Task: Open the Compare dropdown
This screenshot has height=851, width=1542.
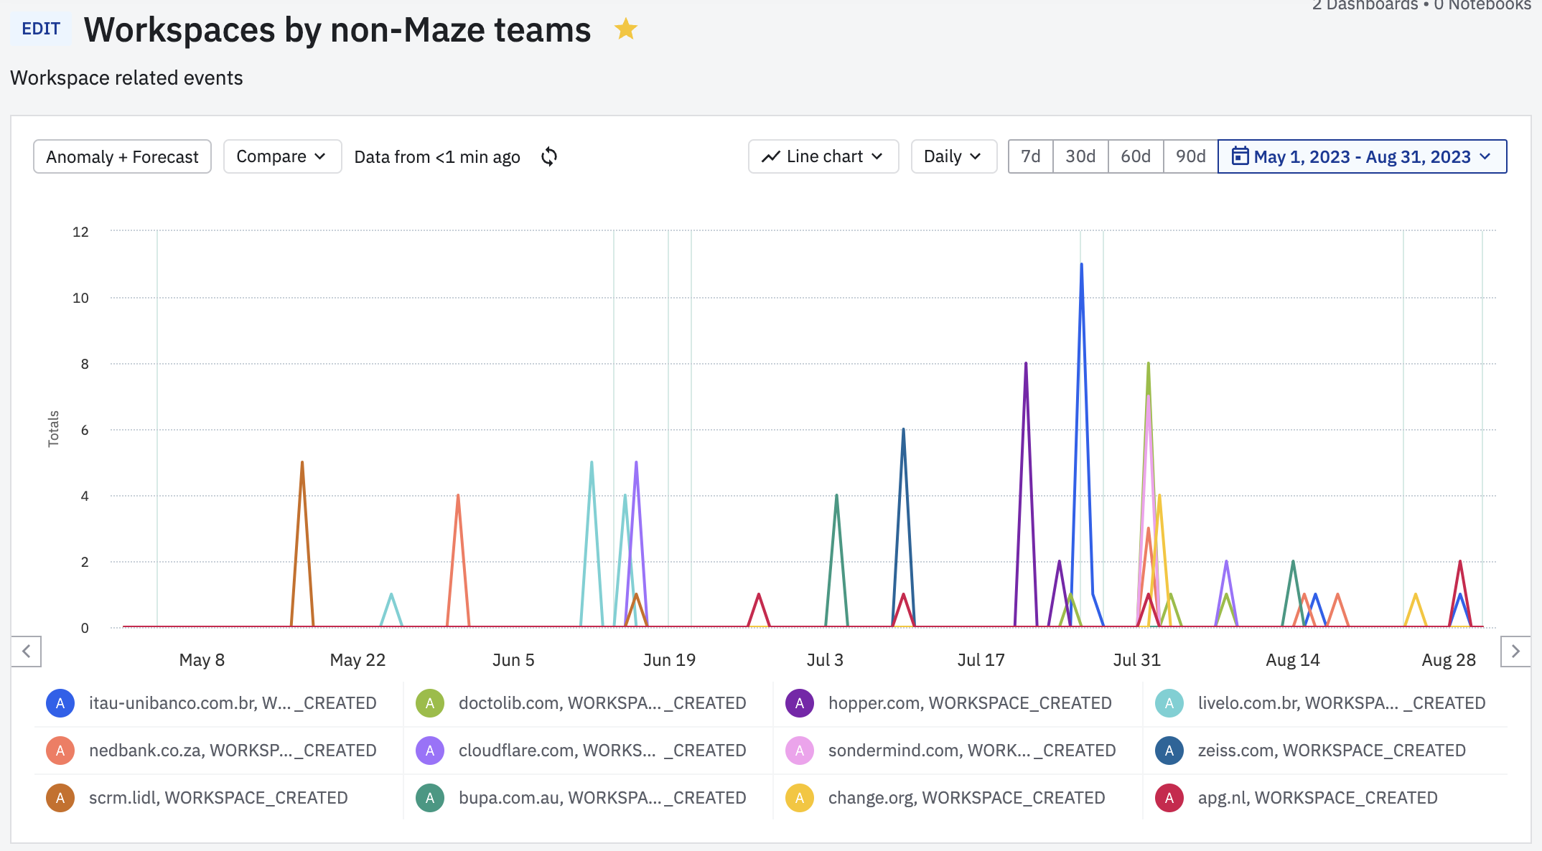Action: (x=281, y=156)
